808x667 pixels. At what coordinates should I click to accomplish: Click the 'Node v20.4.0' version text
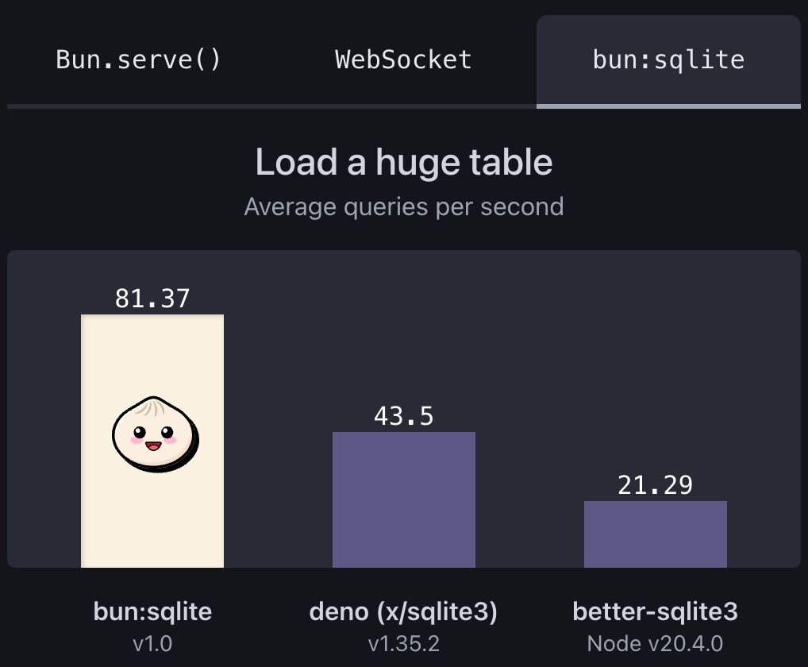pyautogui.click(x=656, y=644)
